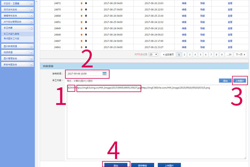
Task: Click the calendar icon in the publish time field
Action: [x=105, y=73]
